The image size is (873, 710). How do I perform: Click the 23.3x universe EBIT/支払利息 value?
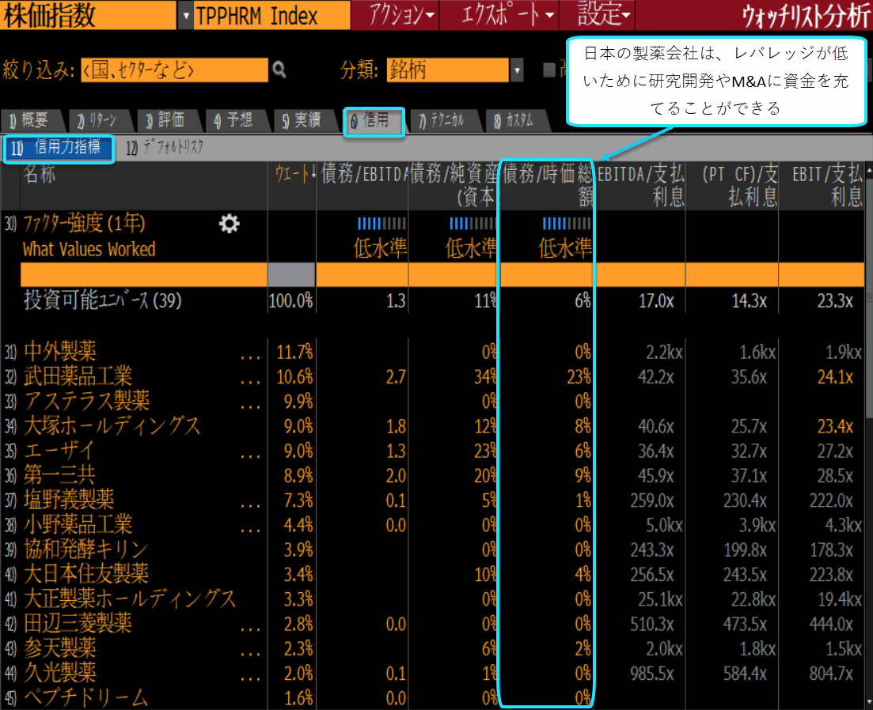point(835,300)
